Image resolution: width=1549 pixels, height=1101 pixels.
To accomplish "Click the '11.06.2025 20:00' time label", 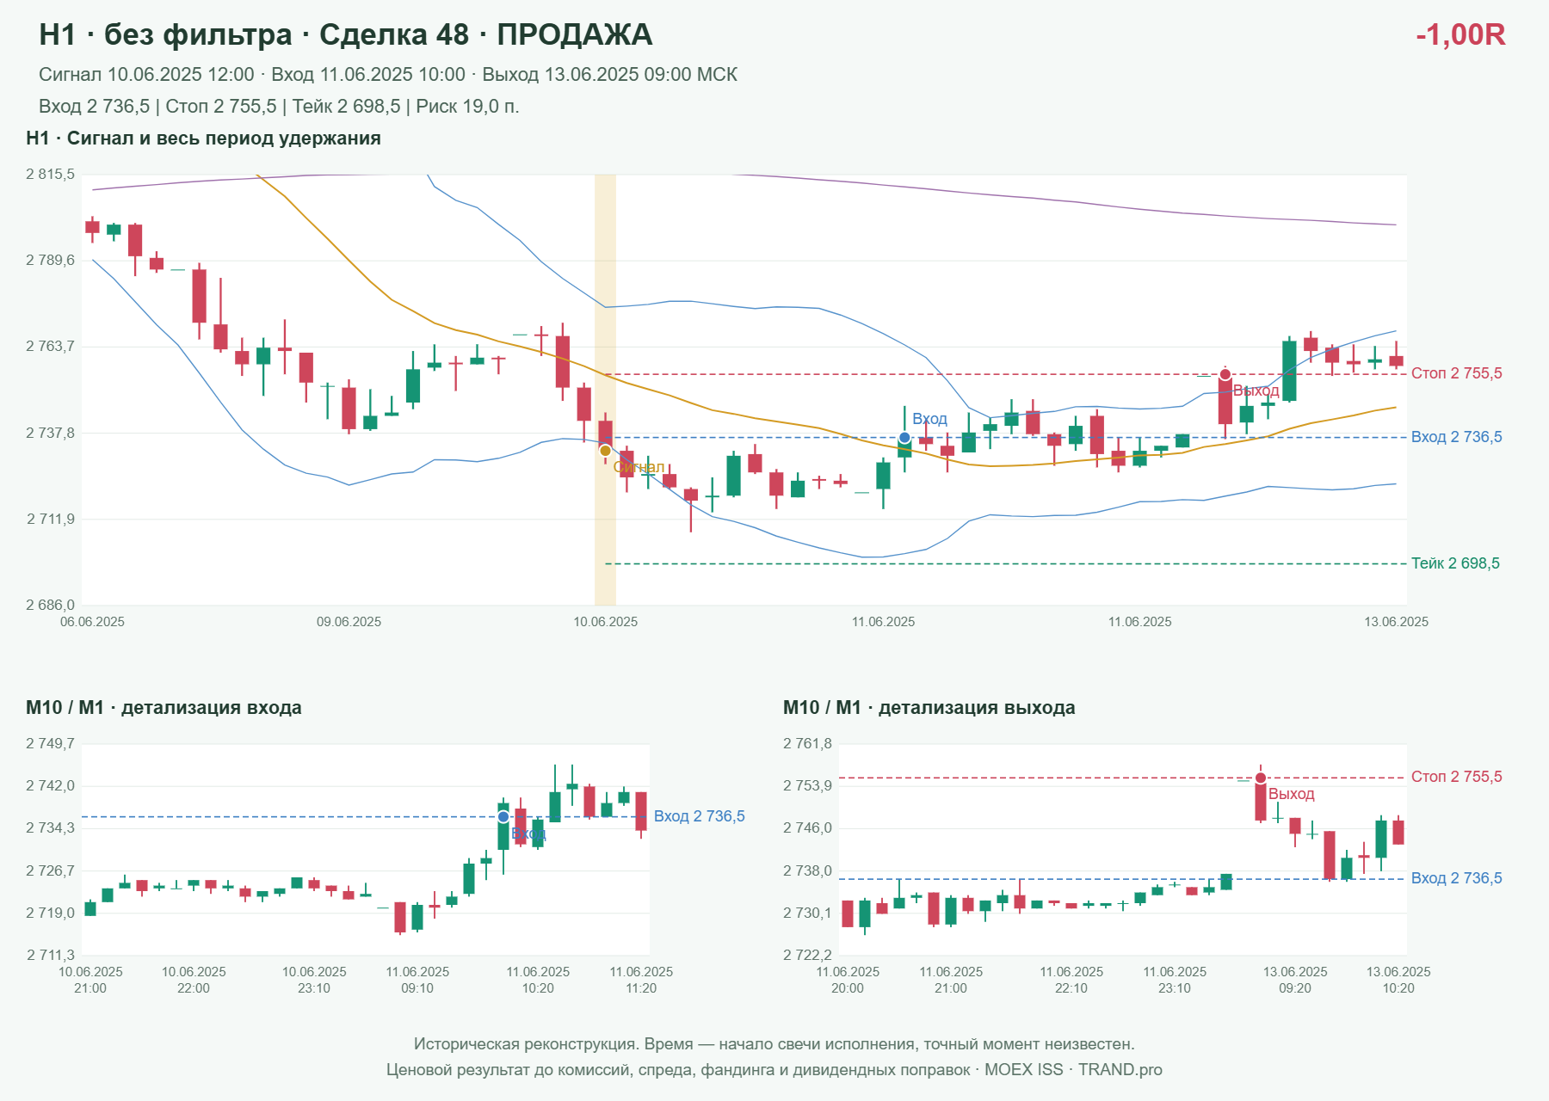I will pos(848,980).
